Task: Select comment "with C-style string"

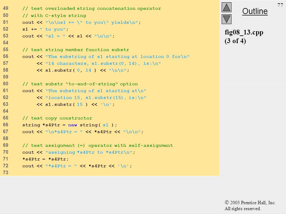Action: 54,15
